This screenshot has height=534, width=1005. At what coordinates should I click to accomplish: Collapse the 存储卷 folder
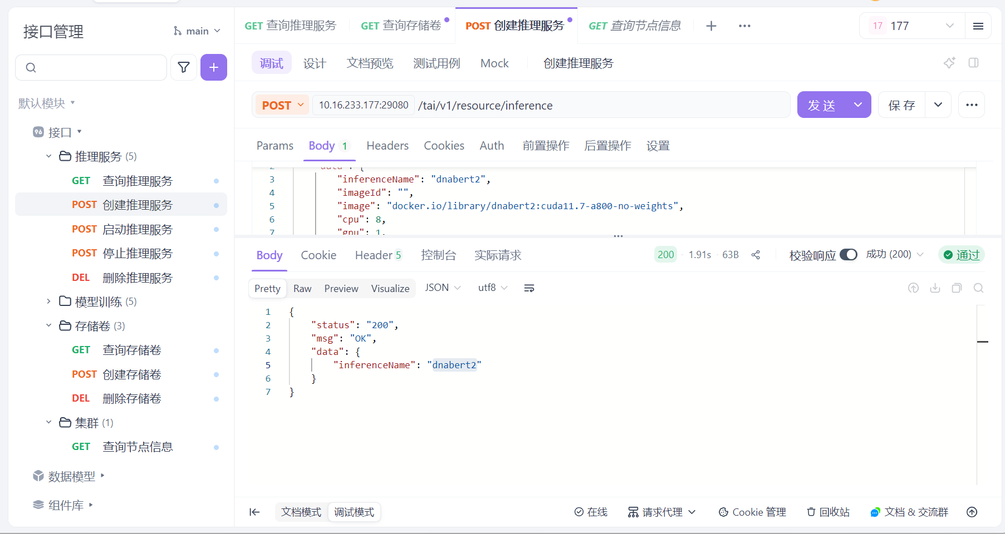click(x=48, y=325)
